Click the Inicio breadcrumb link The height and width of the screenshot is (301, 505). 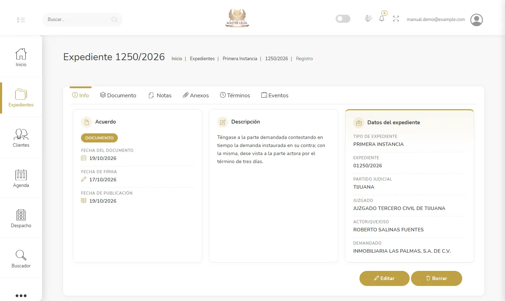177,59
